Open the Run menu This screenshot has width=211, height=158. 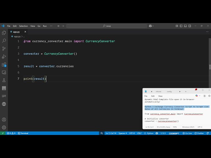(45, 26)
